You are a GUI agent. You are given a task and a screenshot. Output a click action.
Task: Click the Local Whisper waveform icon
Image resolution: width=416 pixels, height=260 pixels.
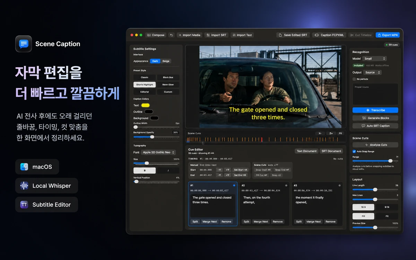pos(24,186)
